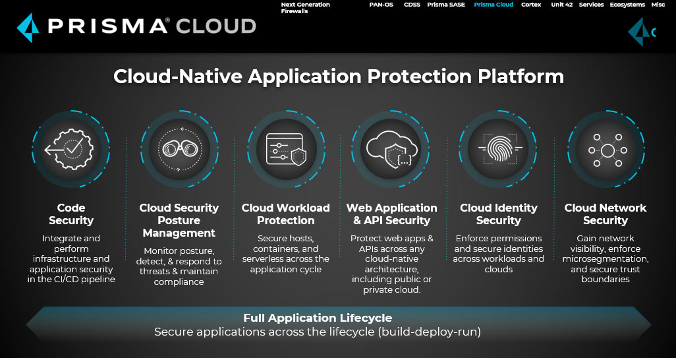
Task: Click the Cloud Workload Protection heading
Action: 285,214
